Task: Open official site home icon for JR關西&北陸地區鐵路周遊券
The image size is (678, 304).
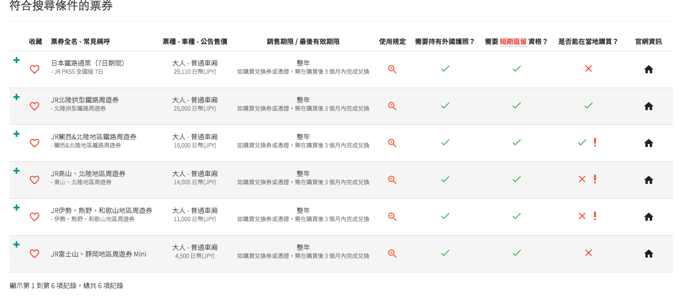Action: pyautogui.click(x=649, y=143)
